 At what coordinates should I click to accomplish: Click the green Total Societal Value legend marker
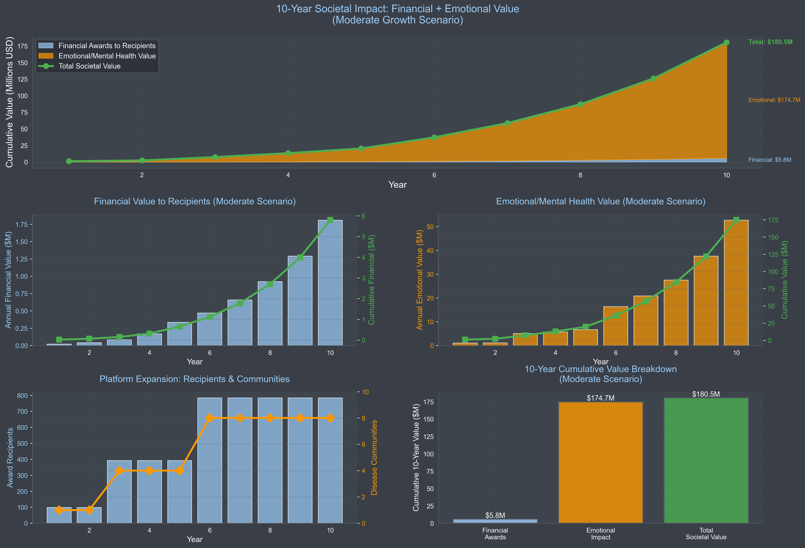[46, 66]
